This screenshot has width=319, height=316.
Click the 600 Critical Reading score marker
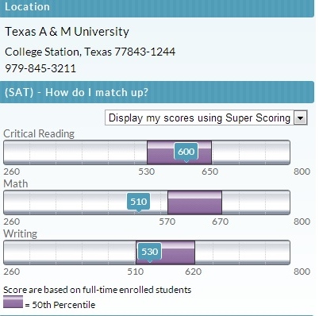point(186,152)
